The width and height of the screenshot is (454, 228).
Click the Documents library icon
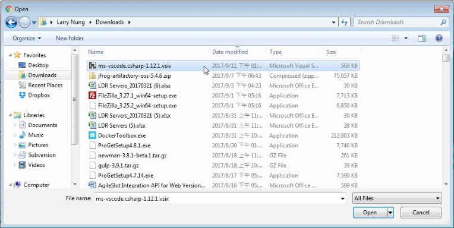pos(23,125)
